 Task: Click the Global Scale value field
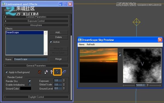(x=58, y=84)
